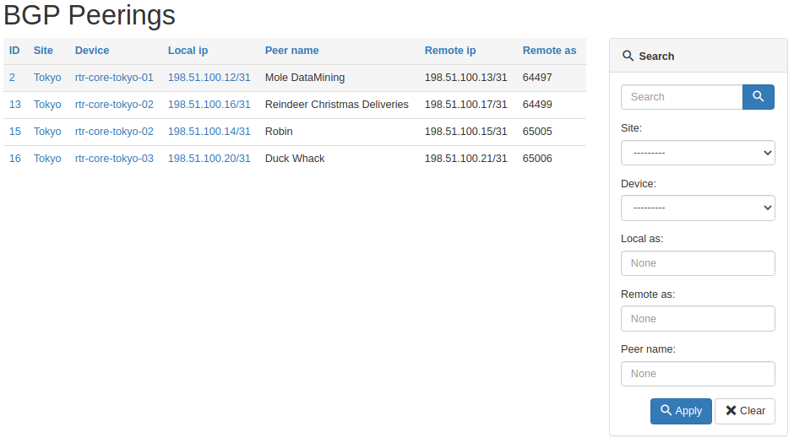Sort table by Peer name column
This screenshot has height=443, width=794.
(x=291, y=51)
